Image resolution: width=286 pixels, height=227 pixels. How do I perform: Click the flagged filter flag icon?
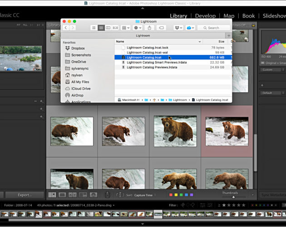pos(182,205)
